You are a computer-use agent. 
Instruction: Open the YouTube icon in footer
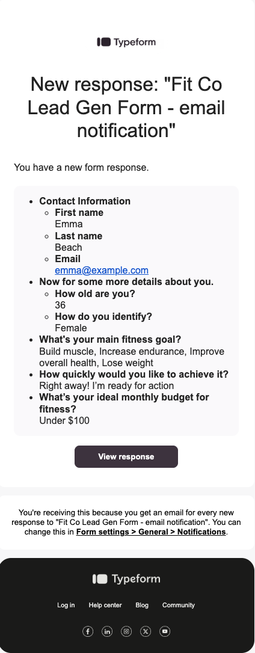pos(165,631)
